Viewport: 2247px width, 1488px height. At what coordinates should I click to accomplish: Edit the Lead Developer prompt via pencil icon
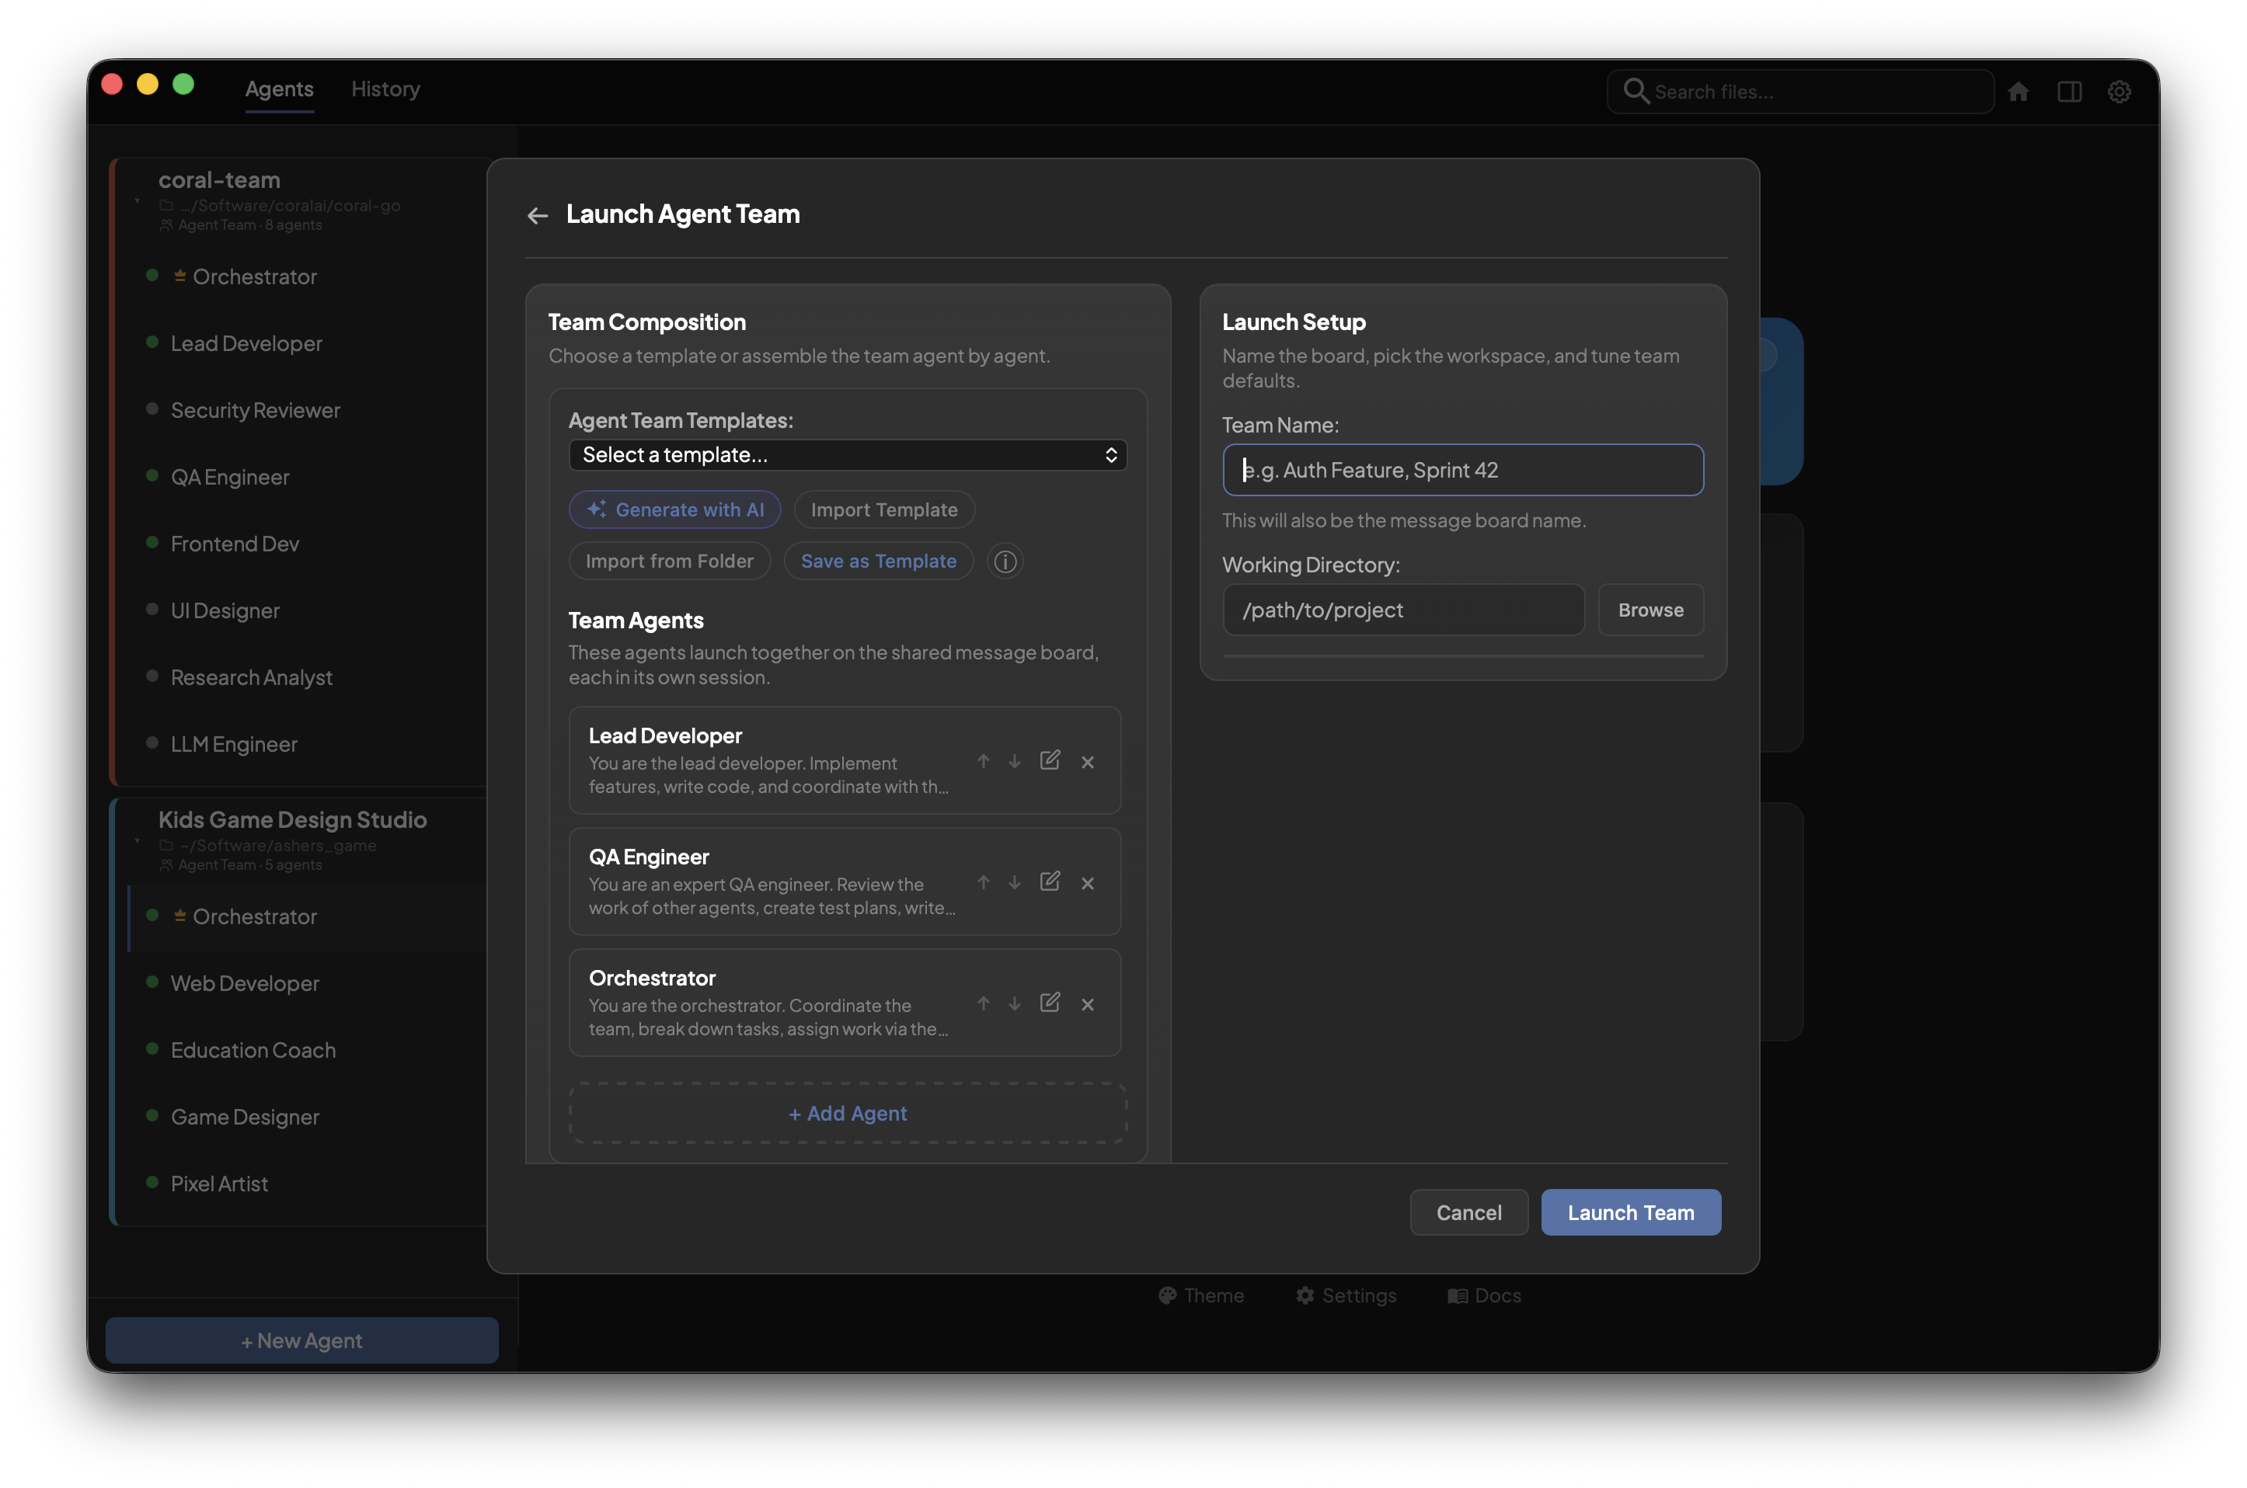coord(1051,761)
